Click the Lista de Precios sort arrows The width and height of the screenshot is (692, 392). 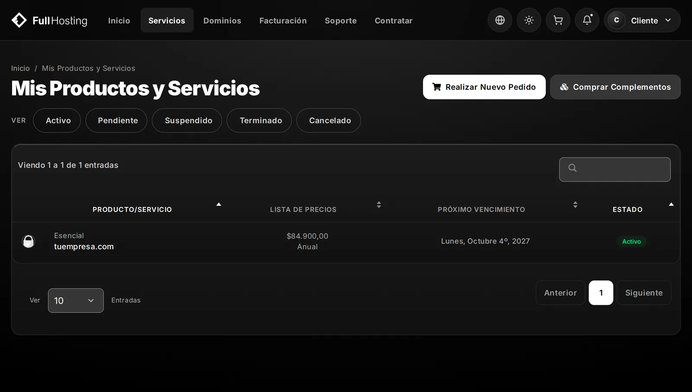point(379,205)
